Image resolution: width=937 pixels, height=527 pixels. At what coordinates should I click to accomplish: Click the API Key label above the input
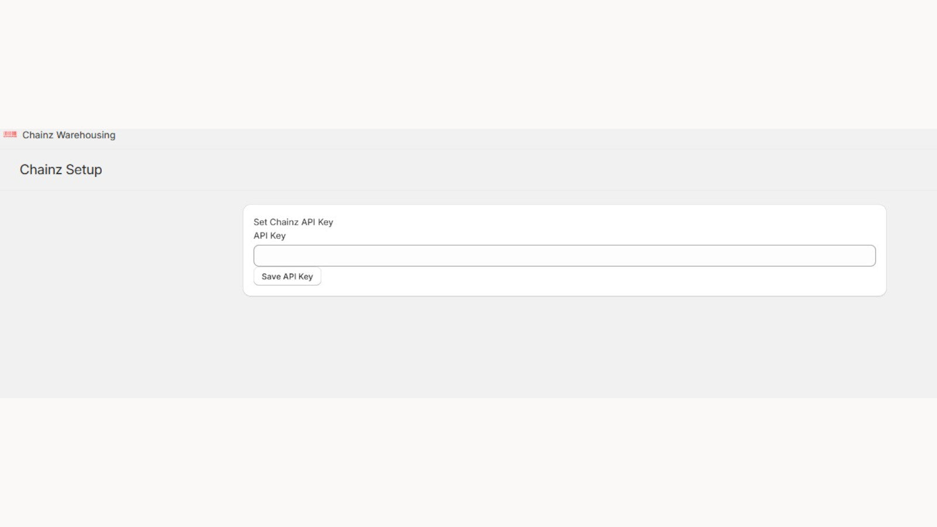[269, 235]
